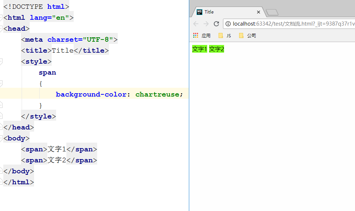Close the Title browser tab
This screenshot has height=211, width=355.
tap(258, 12)
